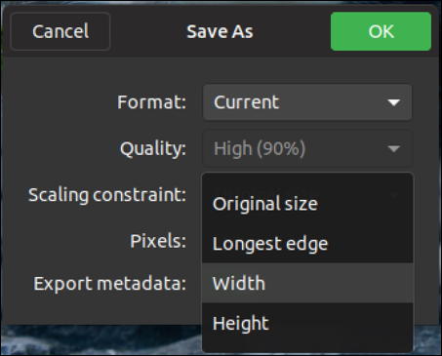Click the Format: label

[151, 102]
